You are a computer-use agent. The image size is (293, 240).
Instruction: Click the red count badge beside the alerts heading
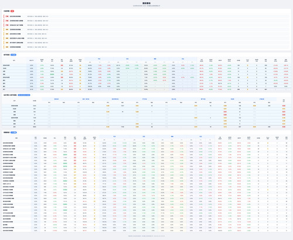coord(12,11)
